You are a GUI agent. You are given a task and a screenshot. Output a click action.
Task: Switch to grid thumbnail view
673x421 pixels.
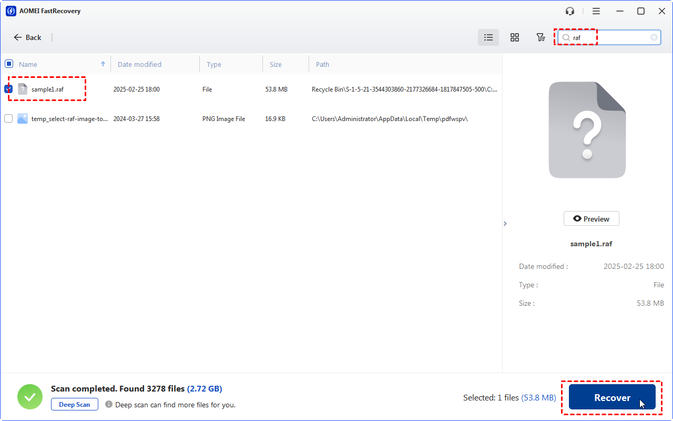click(515, 37)
